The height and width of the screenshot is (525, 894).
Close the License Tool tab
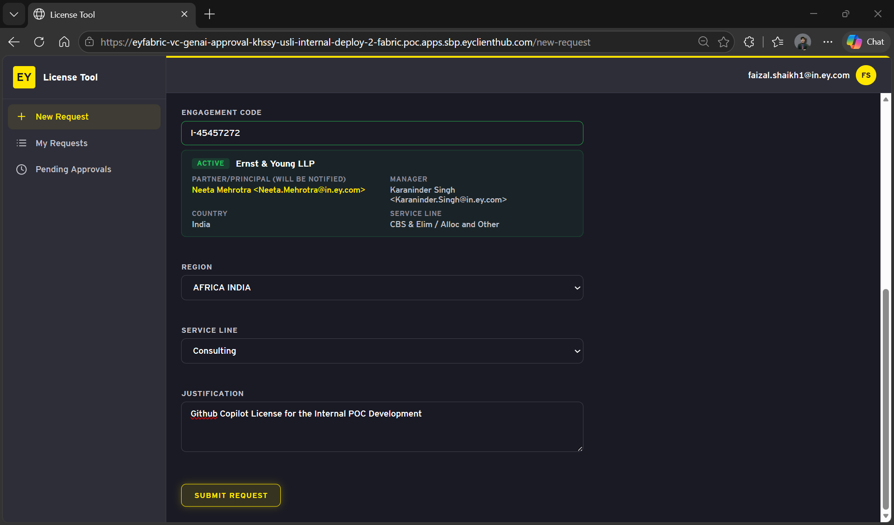(x=184, y=14)
